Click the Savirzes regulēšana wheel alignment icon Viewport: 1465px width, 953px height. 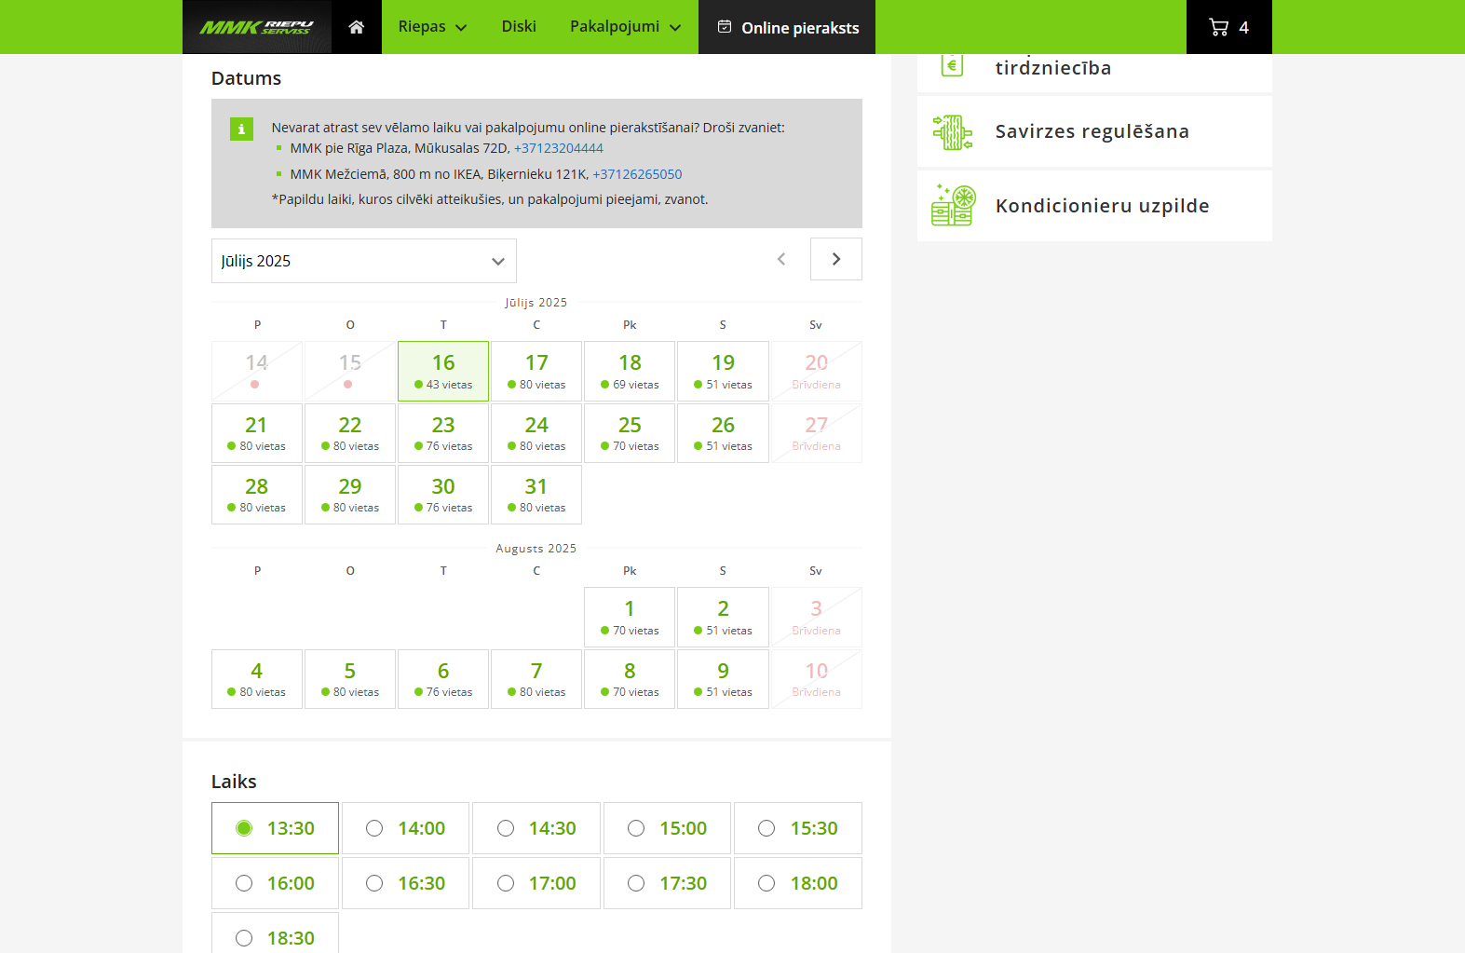pos(953,132)
